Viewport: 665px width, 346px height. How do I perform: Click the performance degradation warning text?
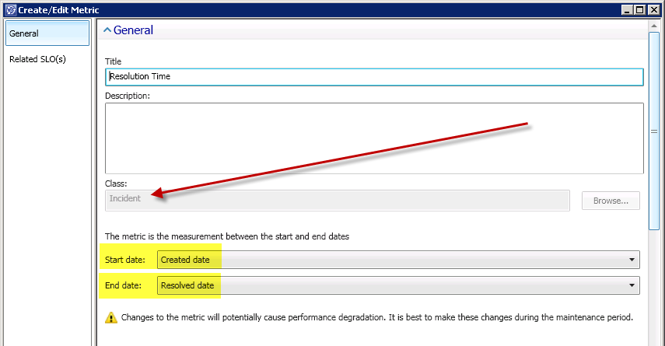[377, 317]
